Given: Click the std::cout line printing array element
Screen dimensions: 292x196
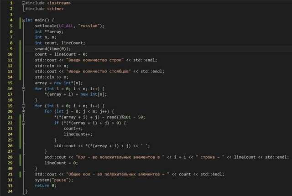Looking at the screenshot, I should 102,146.
